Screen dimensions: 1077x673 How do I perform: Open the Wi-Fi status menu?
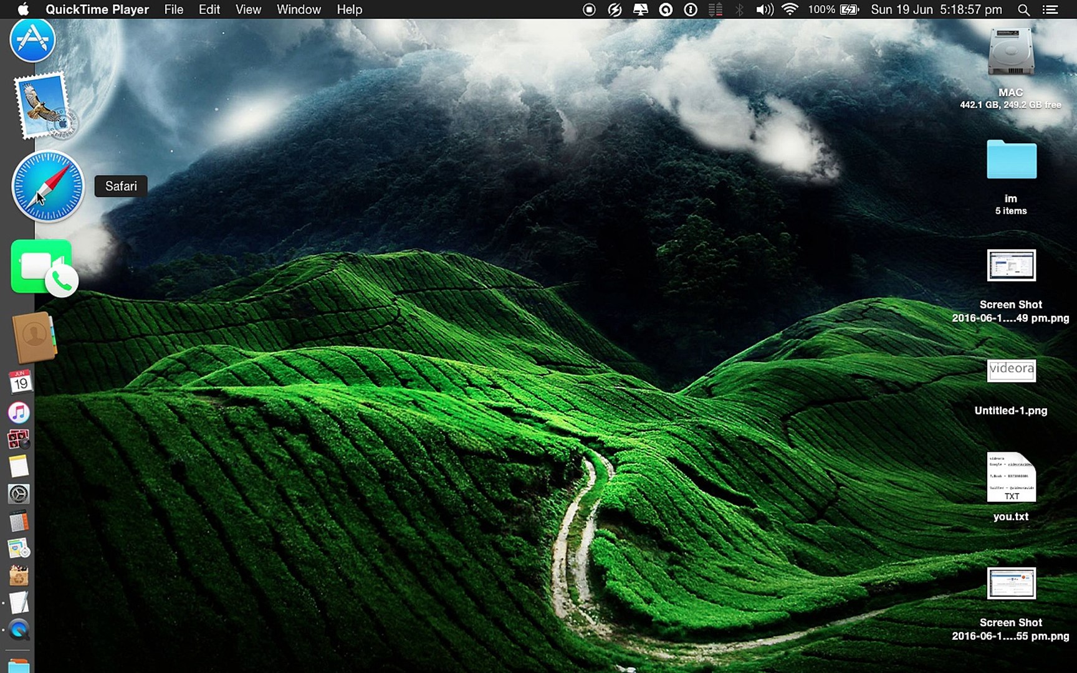pos(790,9)
